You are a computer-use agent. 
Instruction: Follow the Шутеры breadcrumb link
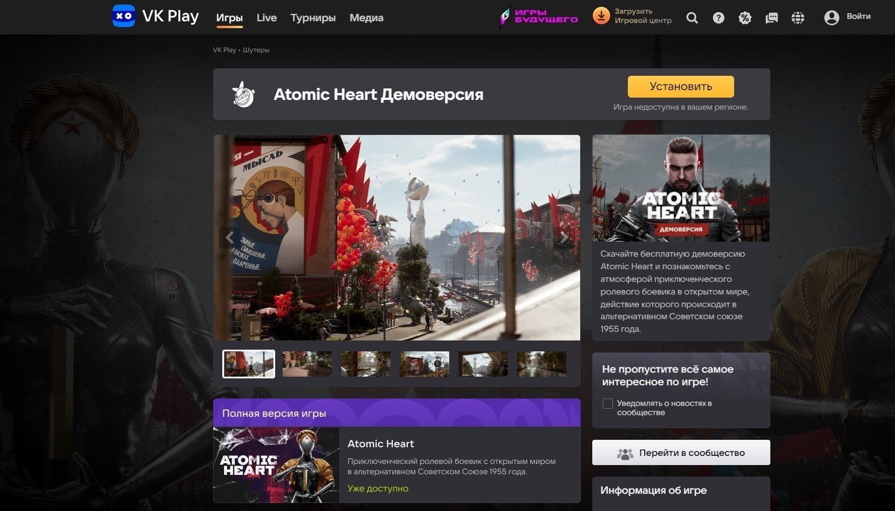pos(256,50)
